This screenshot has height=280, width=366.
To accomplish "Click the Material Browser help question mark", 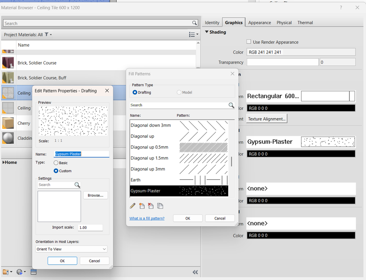I will click(341, 7).
